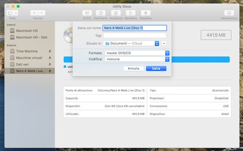Click the Disattiva unmount icon

coord(145,13)
